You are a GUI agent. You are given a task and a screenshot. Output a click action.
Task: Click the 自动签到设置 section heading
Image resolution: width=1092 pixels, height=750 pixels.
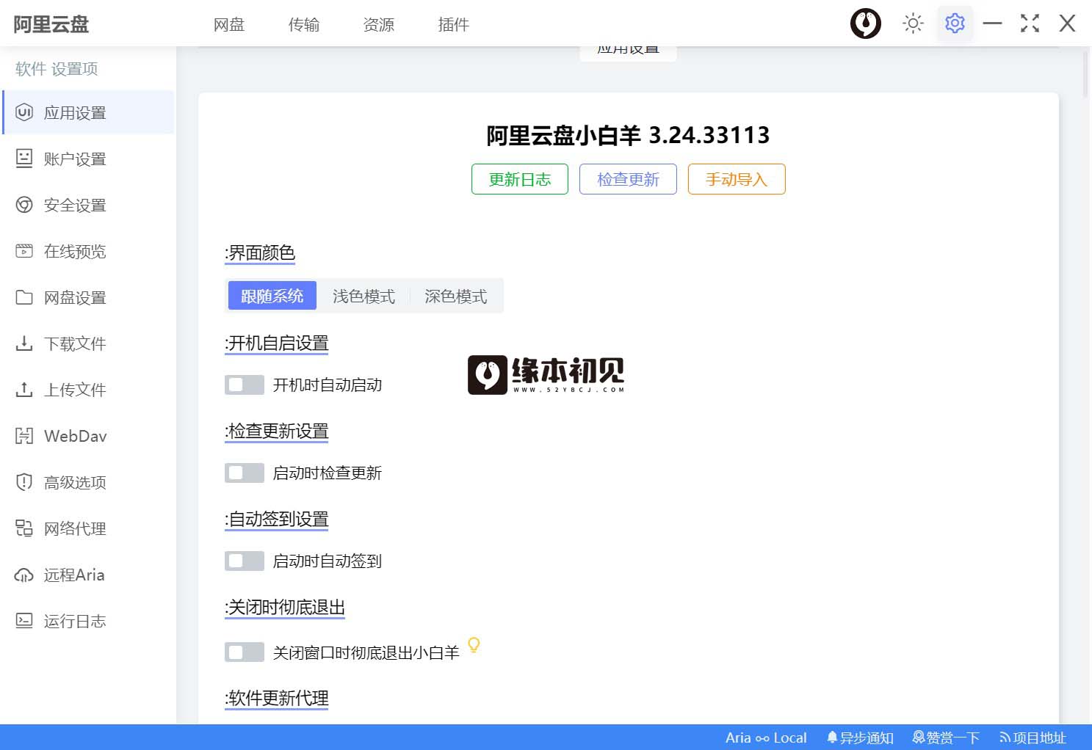coord(277,519)
